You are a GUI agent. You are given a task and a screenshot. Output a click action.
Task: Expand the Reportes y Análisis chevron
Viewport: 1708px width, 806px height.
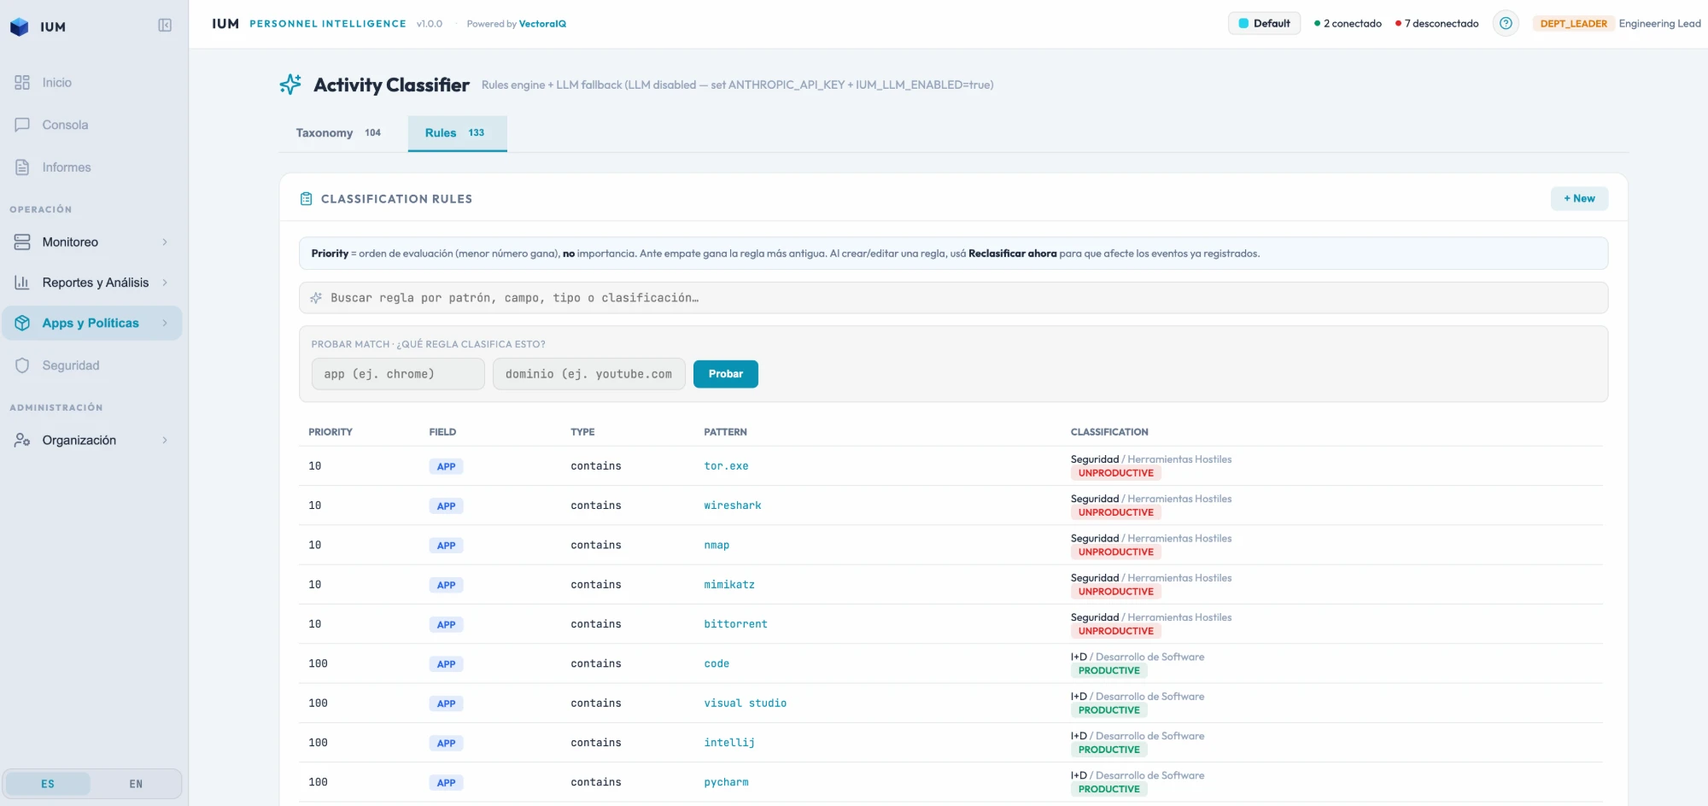tap(165, 283)
